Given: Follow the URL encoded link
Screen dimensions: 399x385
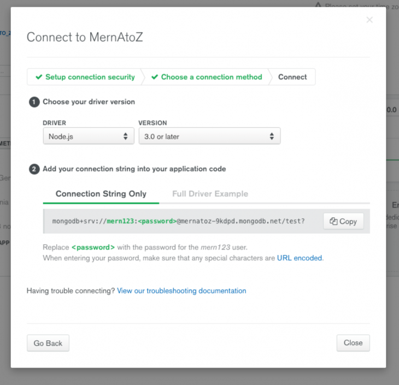Looking at the screenshot, I should (x=300, y=258).
